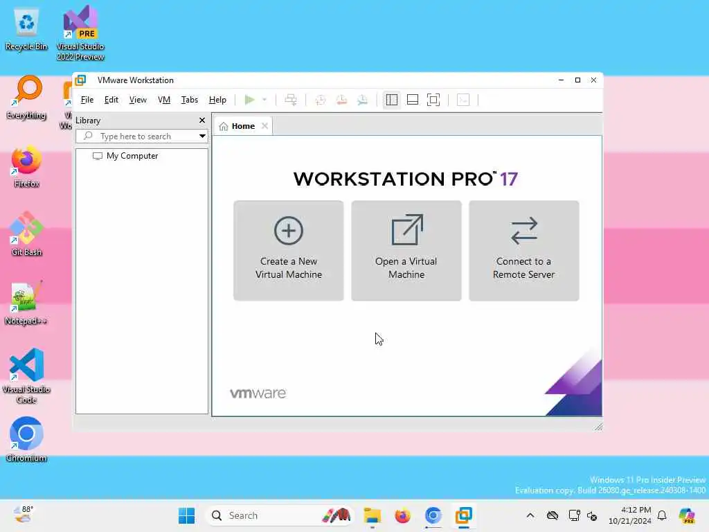Click the Send Ctrl+Alt+Del toolbar icon
709x532 pixels.
pyautogui.click(x=291, y=100)
